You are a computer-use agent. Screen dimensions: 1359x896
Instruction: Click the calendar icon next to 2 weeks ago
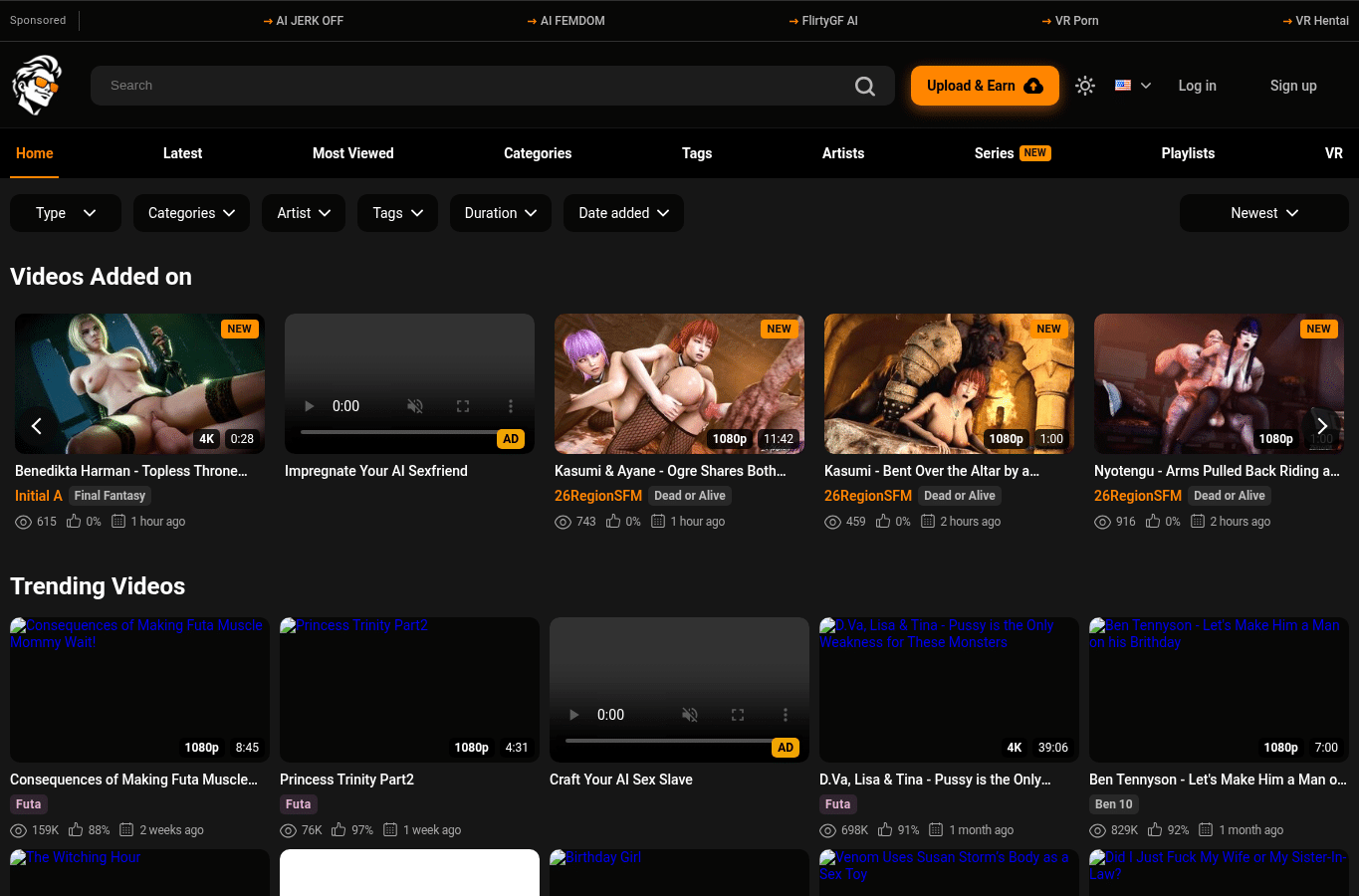126,829
